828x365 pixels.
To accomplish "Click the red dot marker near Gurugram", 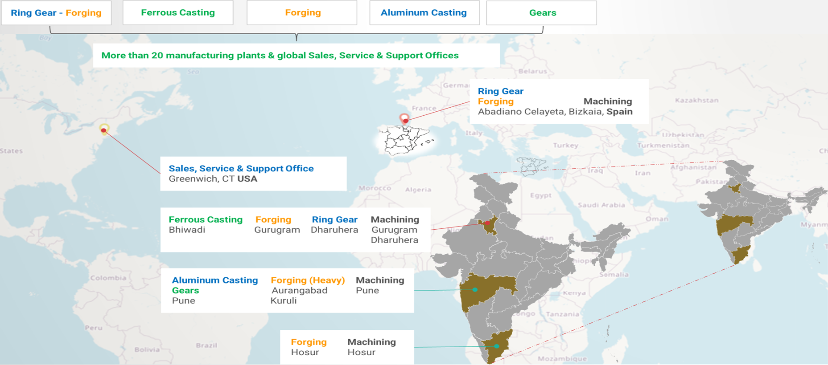I will (487, 223).
